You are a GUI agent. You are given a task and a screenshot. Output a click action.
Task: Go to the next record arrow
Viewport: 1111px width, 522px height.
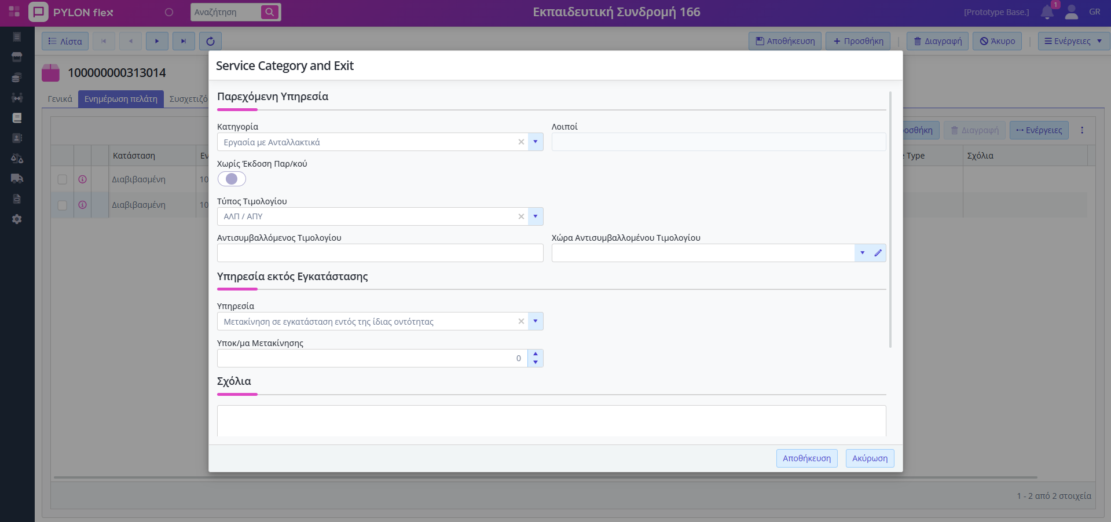point(157,41)
